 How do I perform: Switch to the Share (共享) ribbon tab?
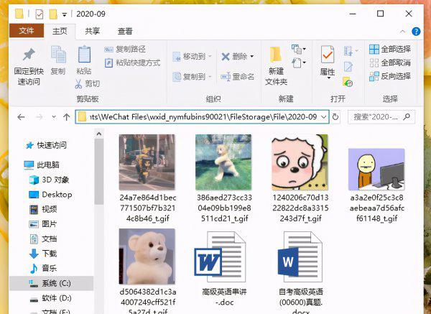point(92,31)
